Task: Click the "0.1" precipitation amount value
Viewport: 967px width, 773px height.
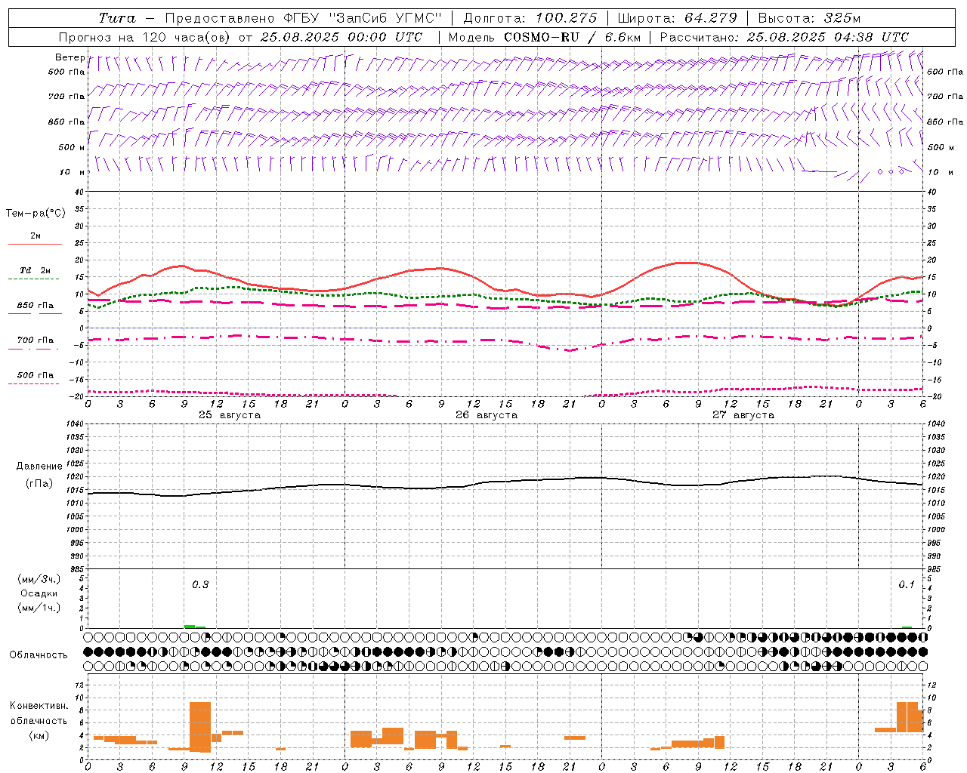Action: click(907, 585)
